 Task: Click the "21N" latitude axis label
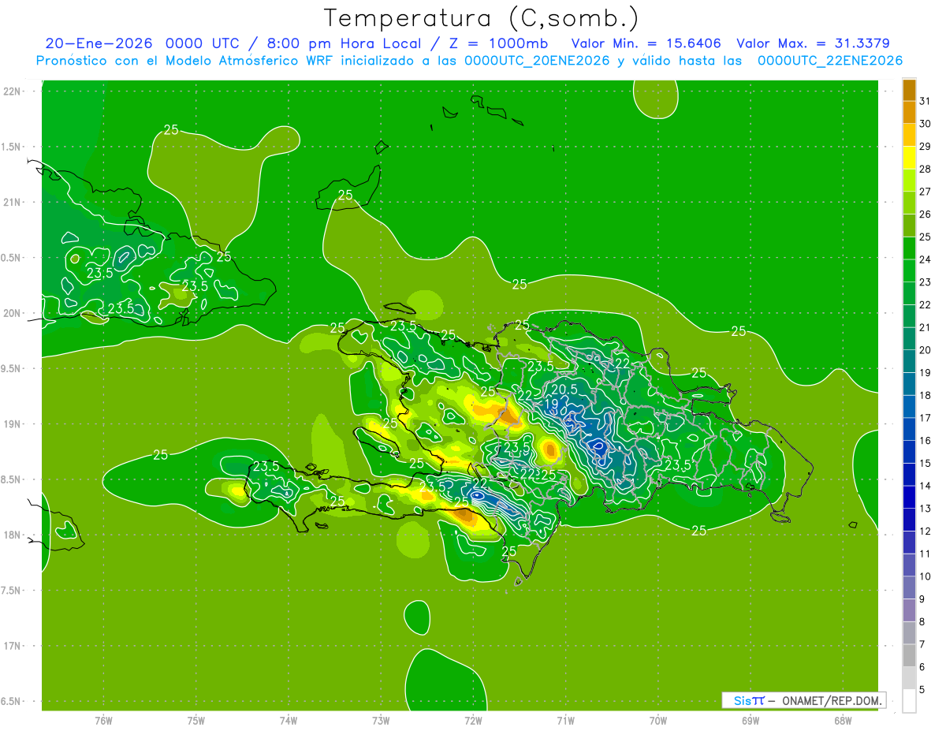click(11, 203)
